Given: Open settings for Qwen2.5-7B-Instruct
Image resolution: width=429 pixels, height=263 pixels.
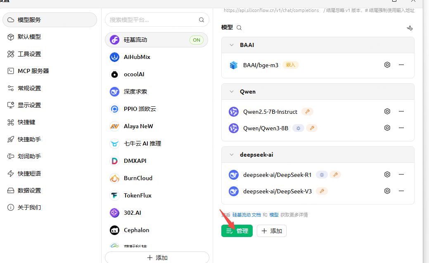Looking at the screenshot, I should (x=387, y=111).
